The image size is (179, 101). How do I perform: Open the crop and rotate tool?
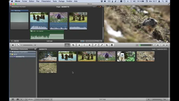[x=107, y=45]
